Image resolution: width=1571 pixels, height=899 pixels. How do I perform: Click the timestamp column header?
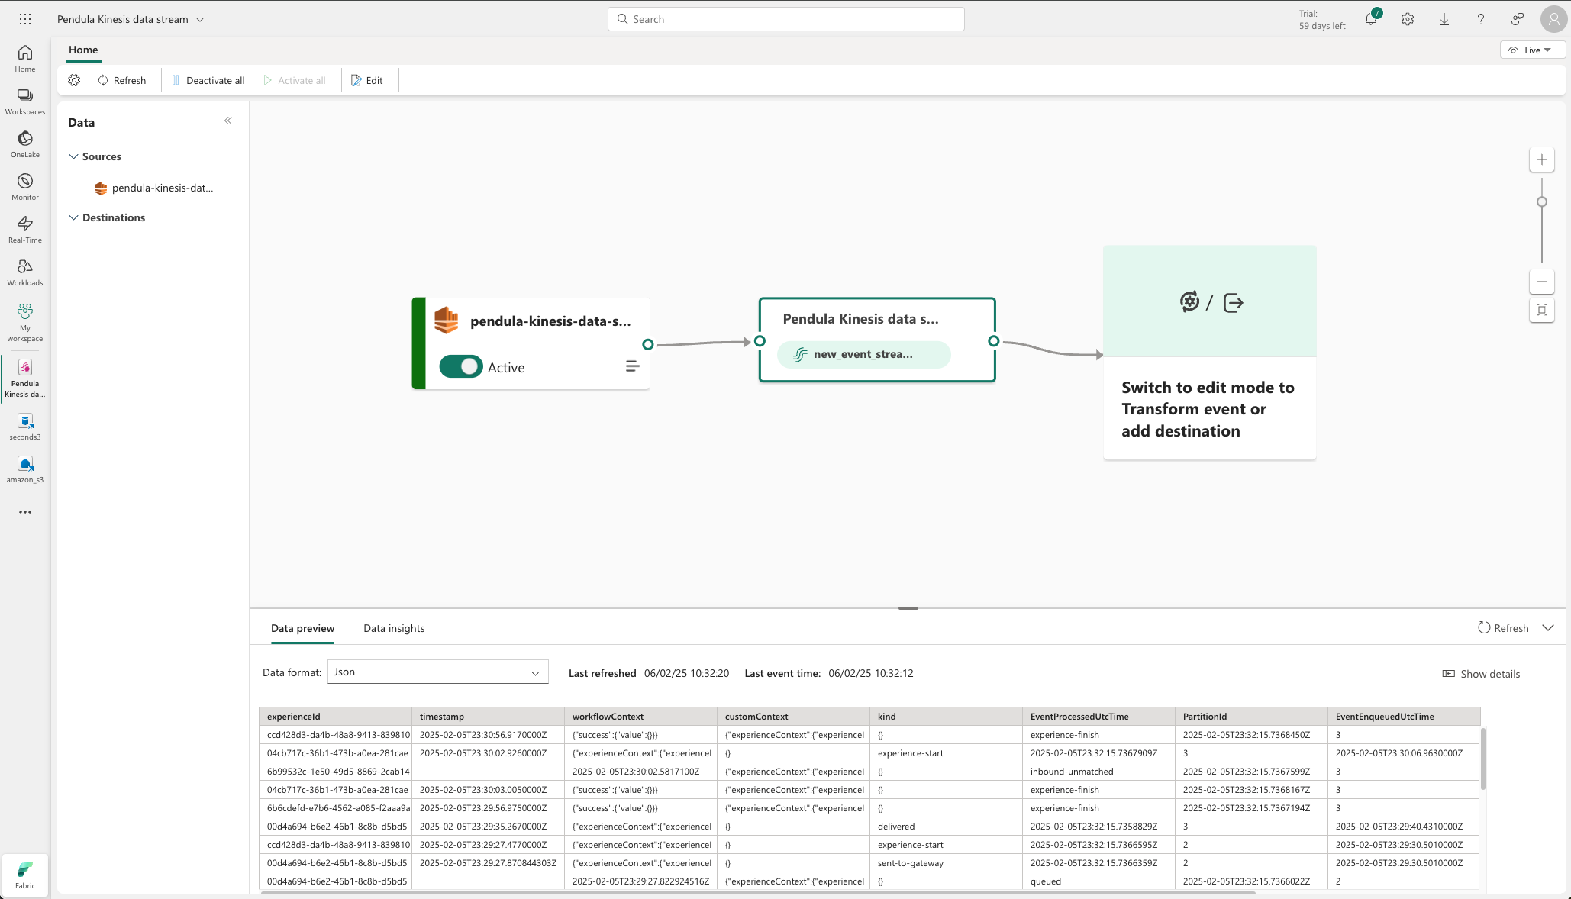click(x=489, y=717)
